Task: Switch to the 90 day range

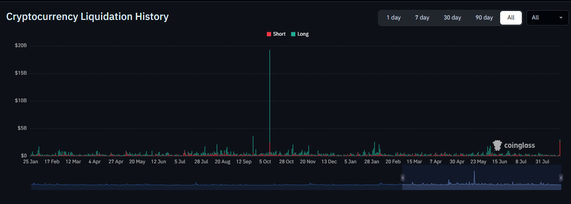Action: tap(484, 17)
